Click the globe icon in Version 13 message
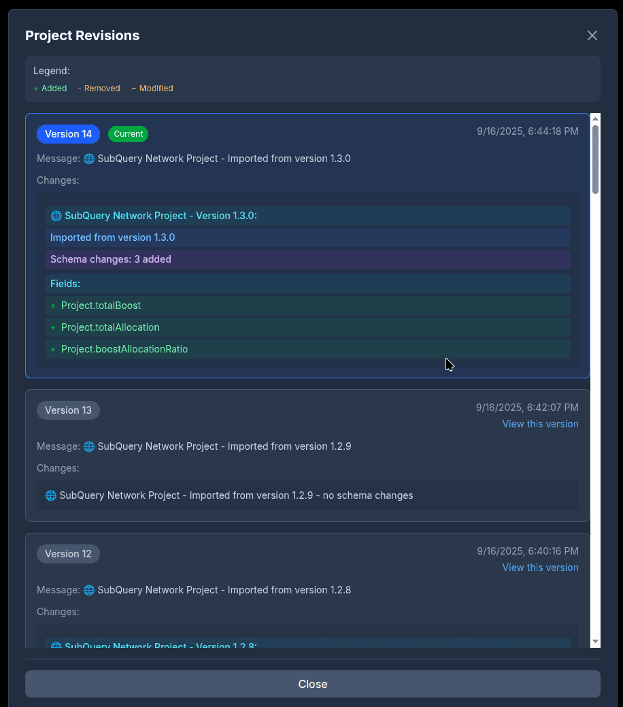 click(x=89, y=446)
